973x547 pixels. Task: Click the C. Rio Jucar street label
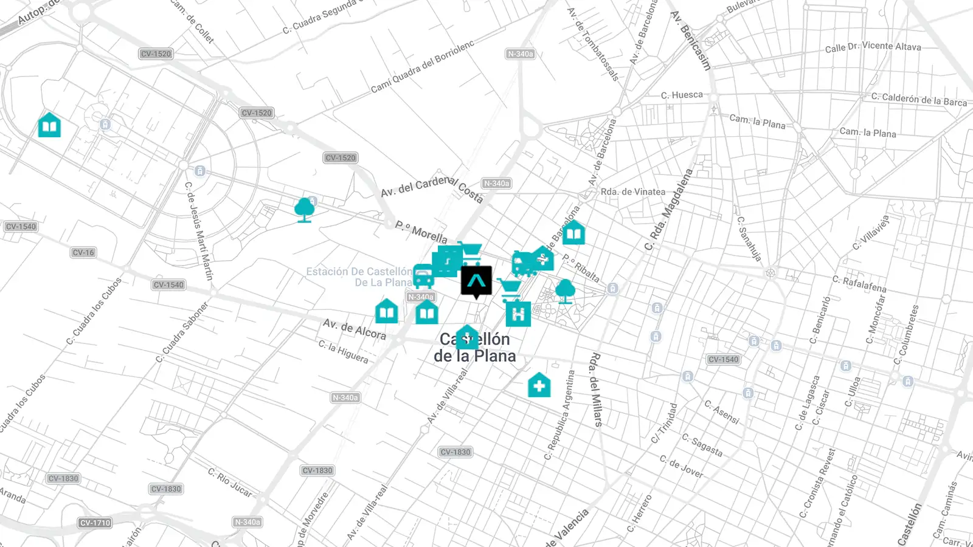230,483
